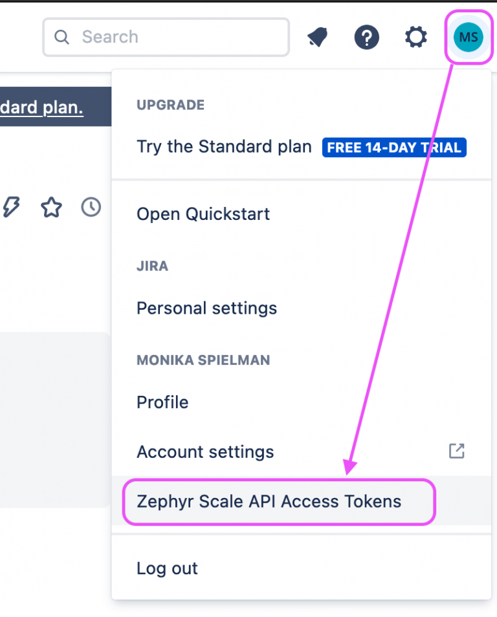Click the magnifier icon in search box
This screenshot has width=497, height=617.
pos(62,37)
